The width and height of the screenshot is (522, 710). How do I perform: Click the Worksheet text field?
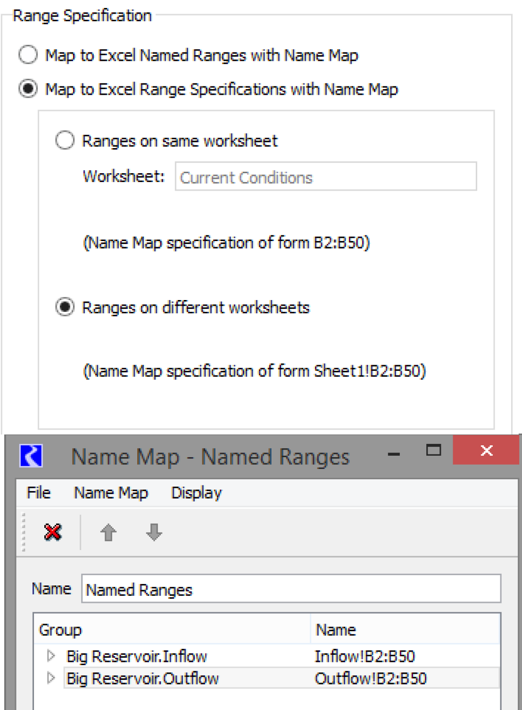coord(325,177)
